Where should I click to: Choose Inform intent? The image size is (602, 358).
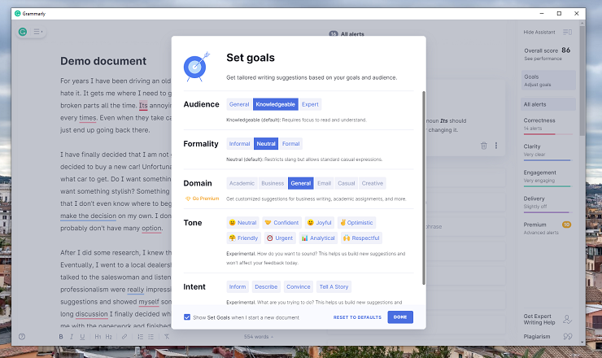(238, 287)
